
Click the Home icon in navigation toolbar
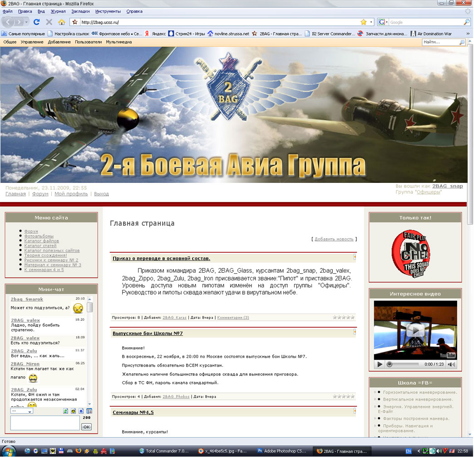(x=61, y=22)
